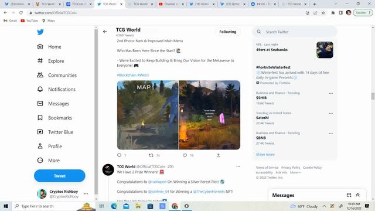Viewport: 375px width, 211px height.
Task: Open Messages in sidebar
Action: [x=53, y=104]
